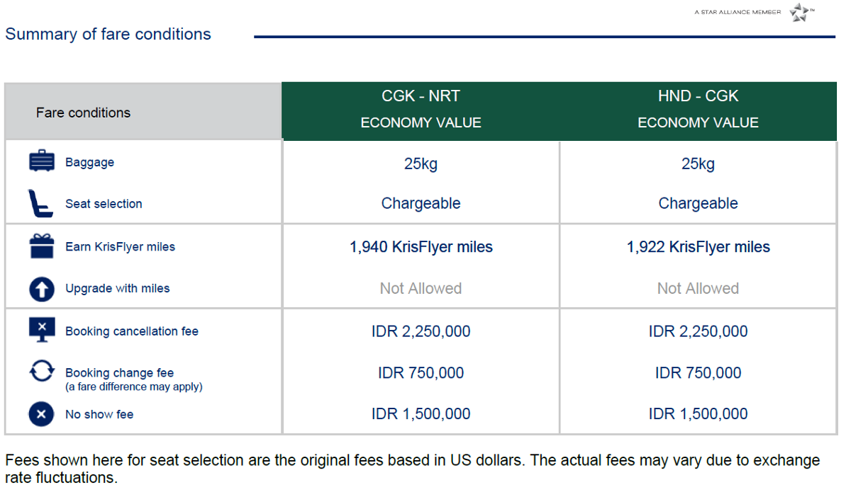
Task: Click the 25kg baggage value for CGK - NRT
Action: point(421,164)
